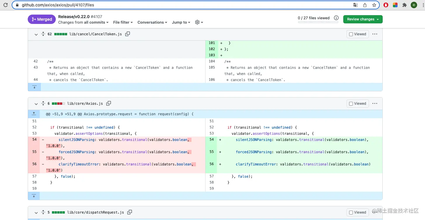This screenshot has width=425, height=220.
Task: Copy the lib/cancel/CancelToken.js file path
Action: pos(128,34)
